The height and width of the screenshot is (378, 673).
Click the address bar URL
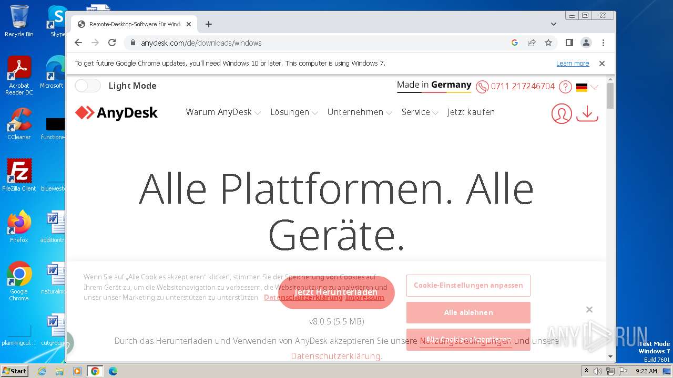click(x=201, y=43)
